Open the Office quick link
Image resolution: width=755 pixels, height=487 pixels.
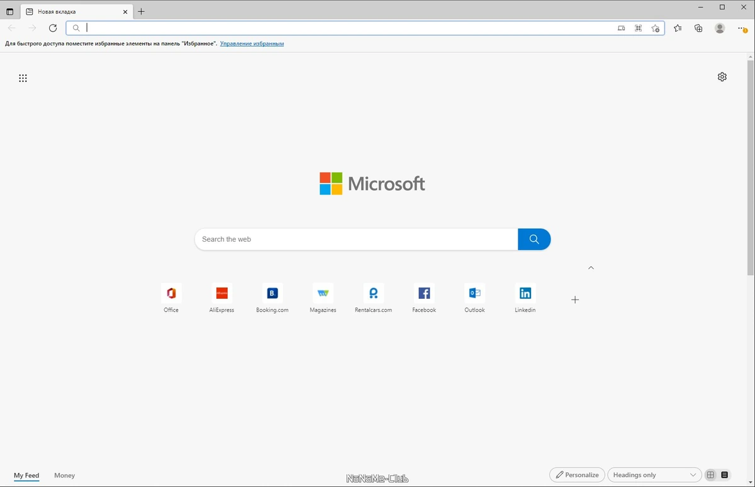point(171,298)
